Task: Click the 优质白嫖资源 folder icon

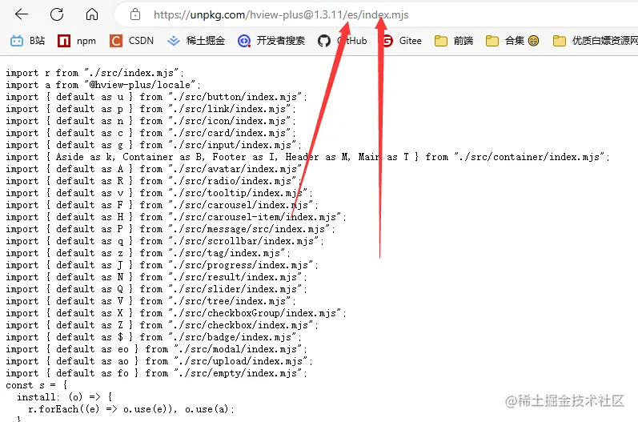Action: [x=559, y=41]
